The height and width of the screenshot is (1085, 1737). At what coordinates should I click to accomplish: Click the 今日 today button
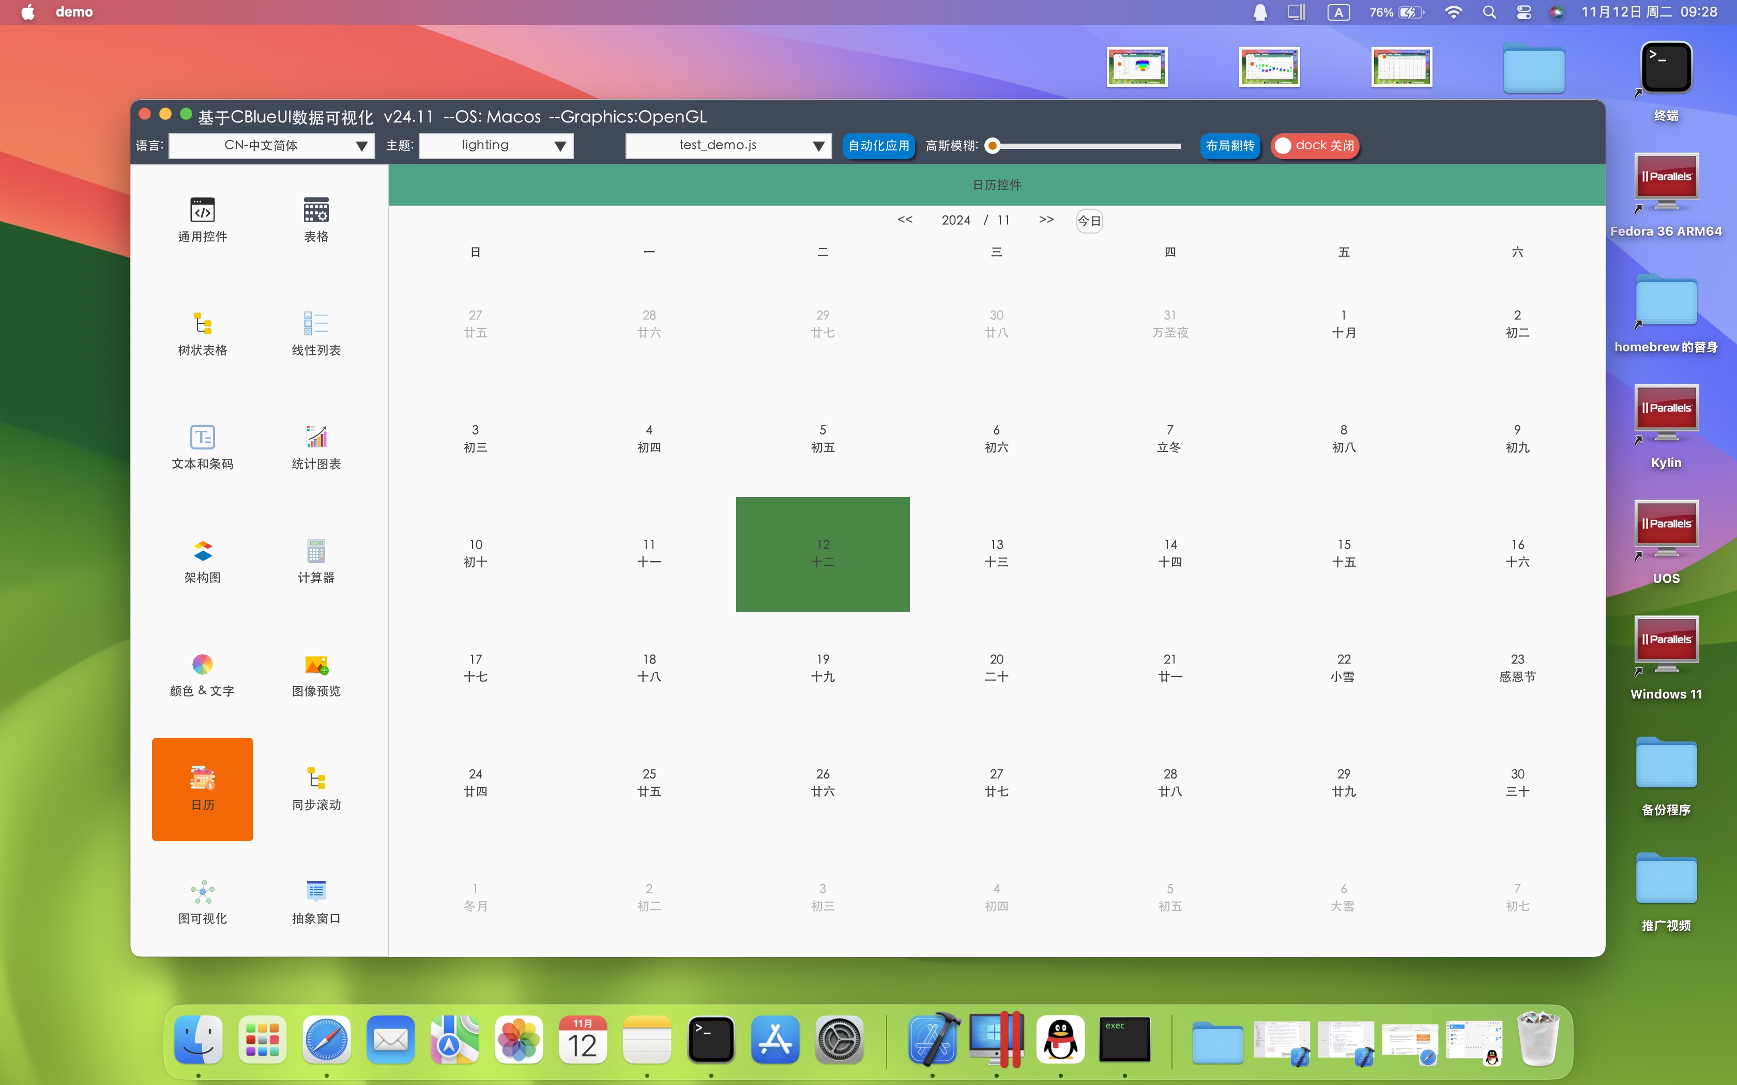click(x=1089, y=221)
